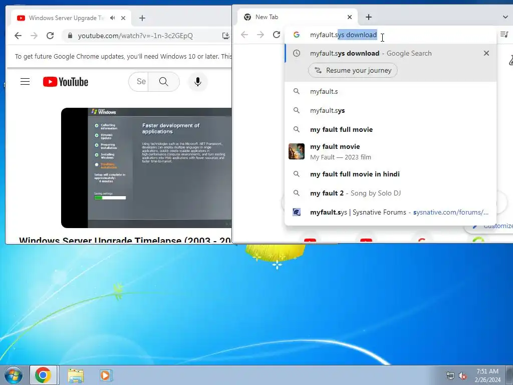
Task: Click YouTube voice search microphone
Action: coord(197,82)
